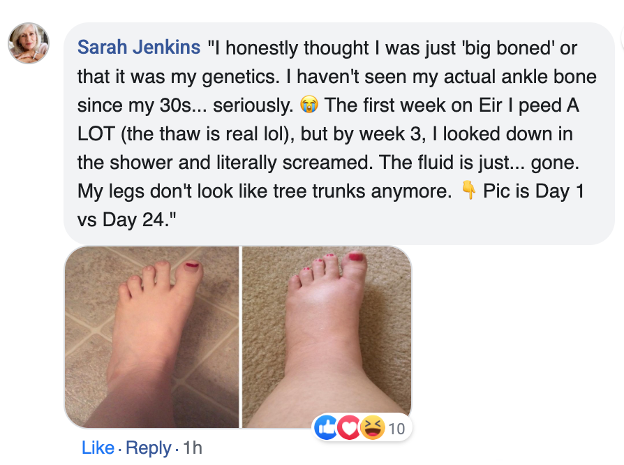Open Sarah Jenkins' profile picture avatar
The width and height of the screenshot is (624, 465).
tap(29, 43)
